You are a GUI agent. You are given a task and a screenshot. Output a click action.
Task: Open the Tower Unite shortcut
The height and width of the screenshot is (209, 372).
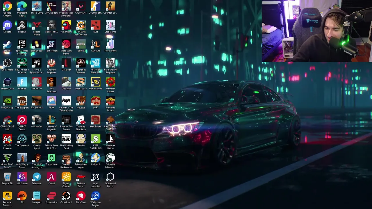[x=110, y=44]
